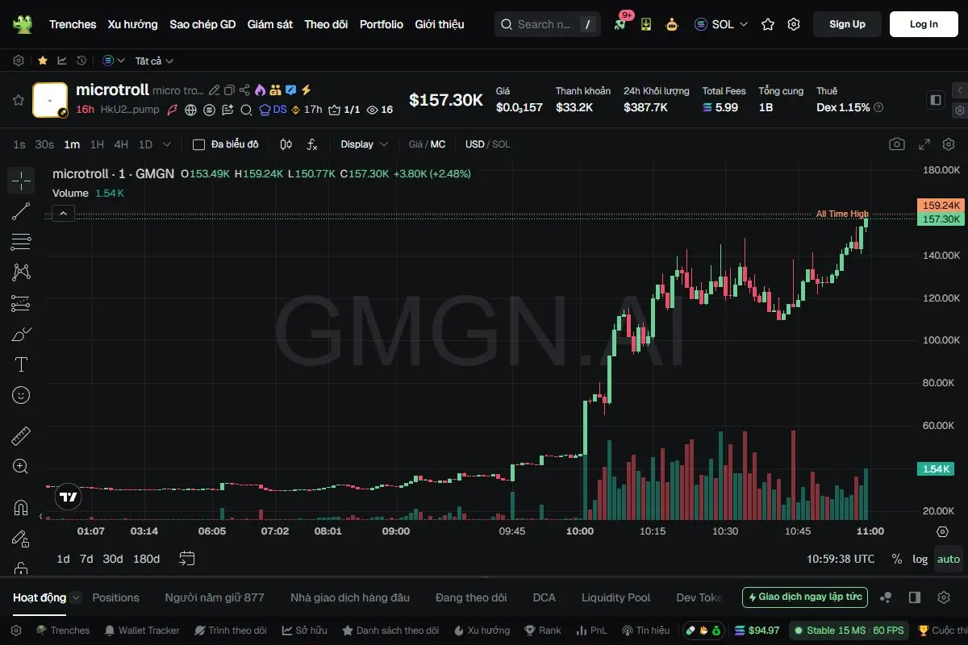The width and height of the screenshot is (968, 645).
Task: Select the 1H timeframe
Action: (x=97, y=144)
